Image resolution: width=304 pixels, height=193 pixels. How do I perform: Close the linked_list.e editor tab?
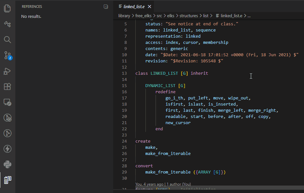149,6
